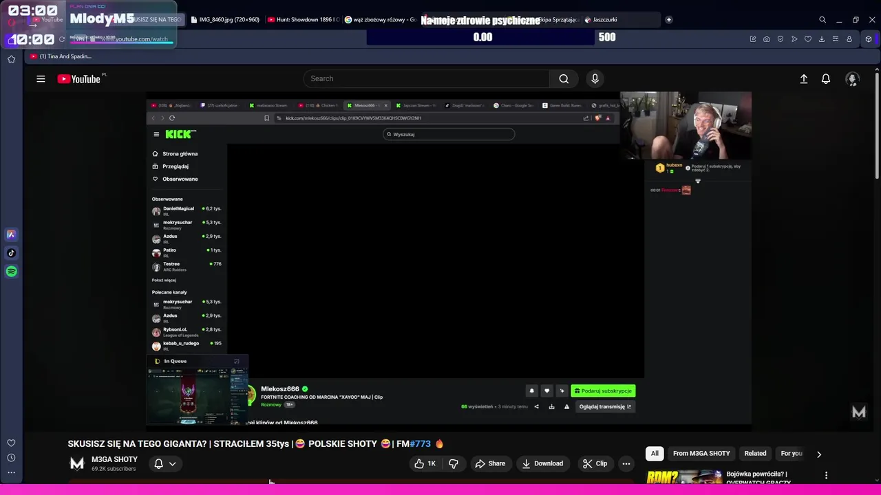Open Aria AI in Opera sidebar
The width and height of the screenshot is (881, 495).
coord(11,234)
